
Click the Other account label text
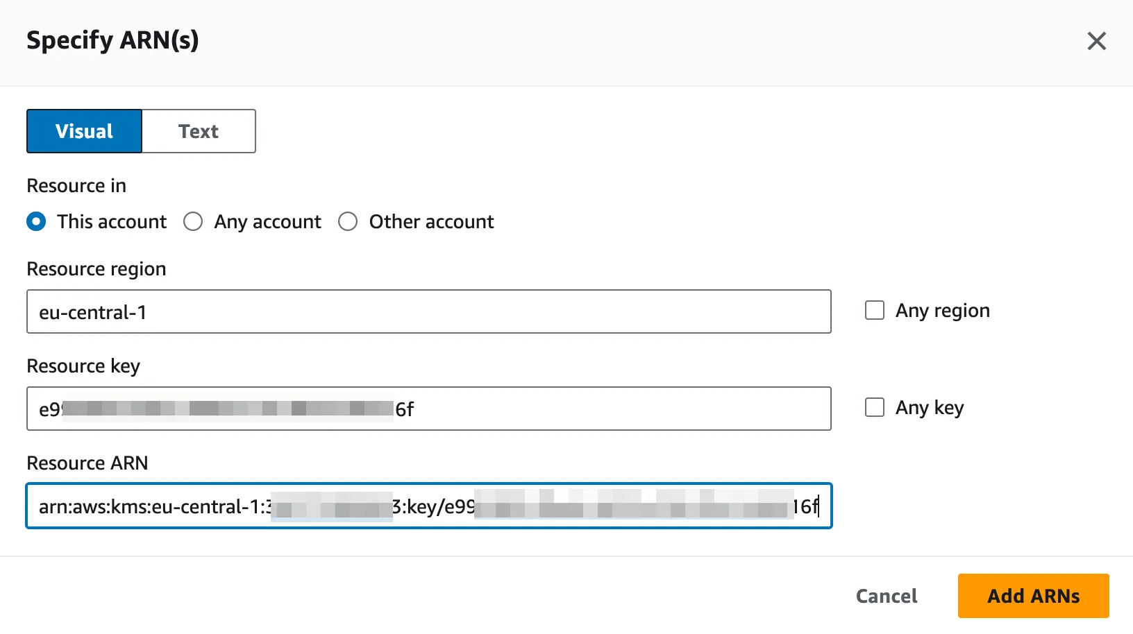click(431, 222)
